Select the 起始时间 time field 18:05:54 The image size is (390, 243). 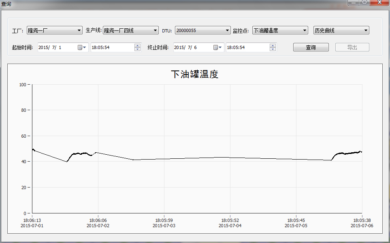click(x=112, y=47)
